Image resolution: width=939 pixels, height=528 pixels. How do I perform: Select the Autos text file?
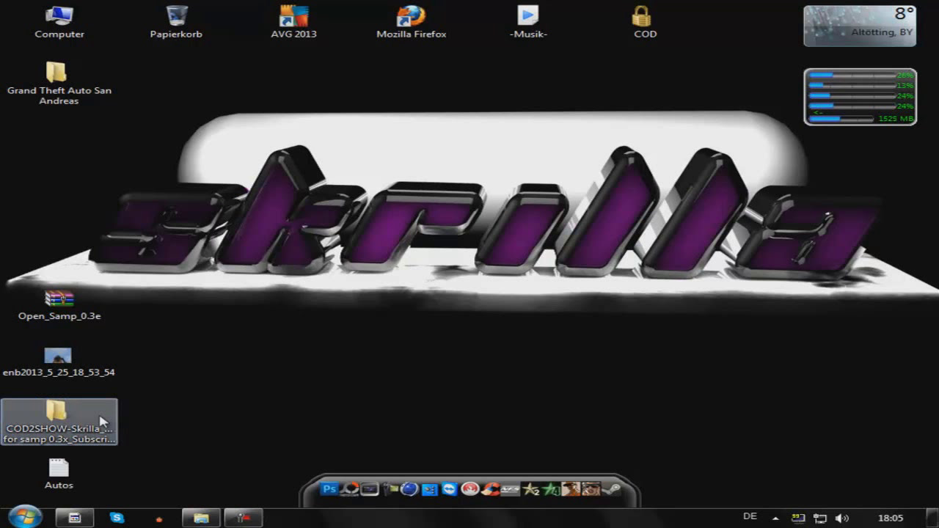59,474
